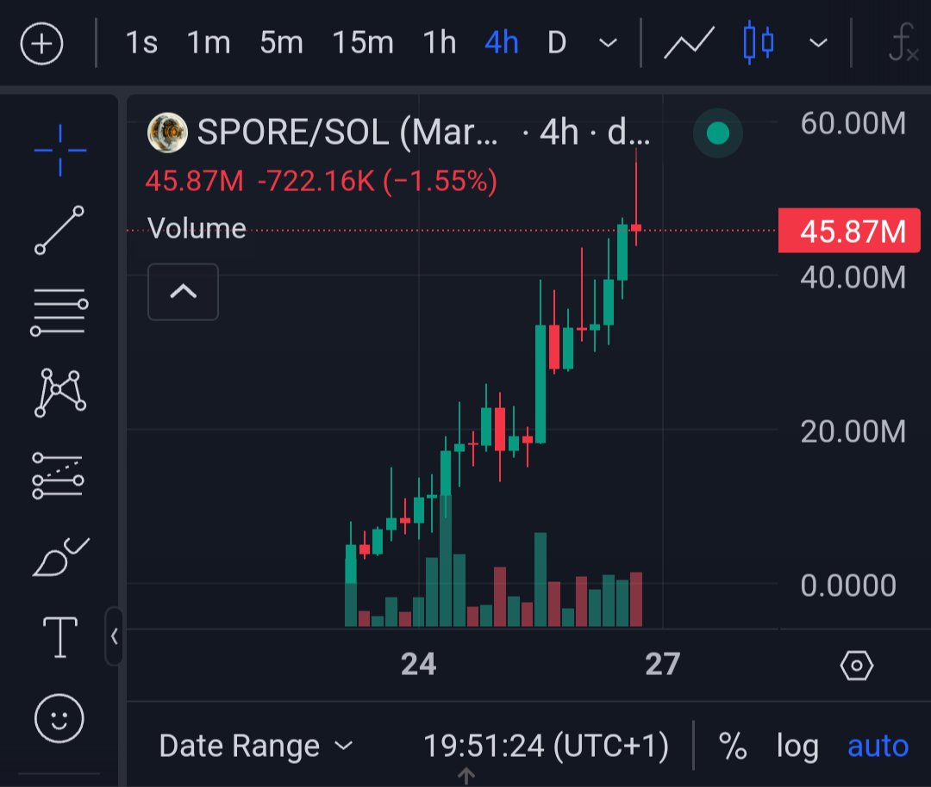This screenshot has height=787, width=931.
Task: Click the add symbol plus icon
Action: [41, 43]
